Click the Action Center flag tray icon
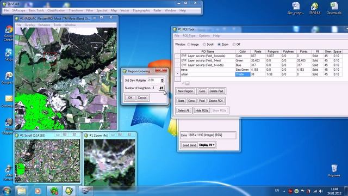The width and height of the screenshot is (348, 196). pos(302,191)
